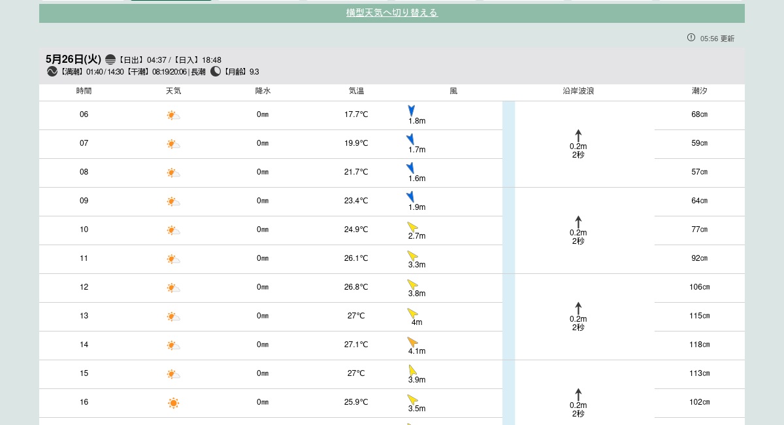Click the 時間 column header
784x425 pixels.
point(84,91)
